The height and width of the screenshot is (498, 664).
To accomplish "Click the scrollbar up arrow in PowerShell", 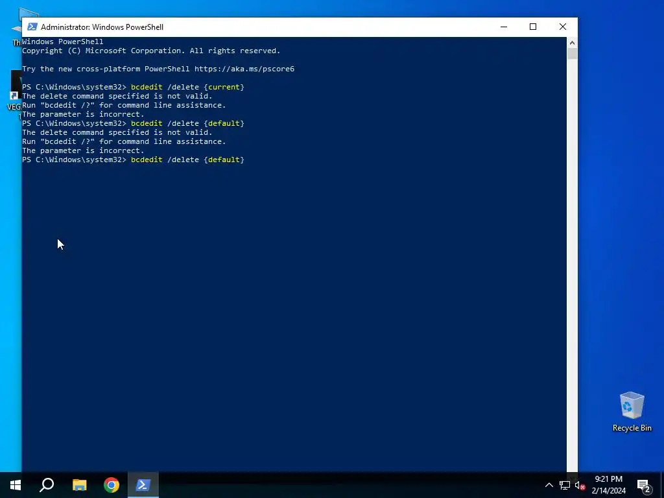I will click(x=572, y=42).
